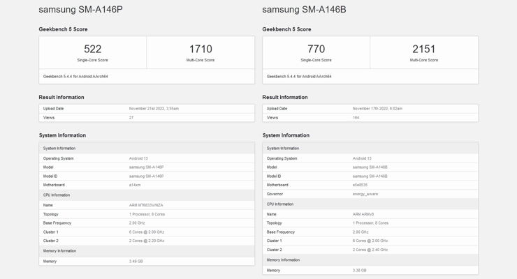Click upload date 'November 17th 2022, 6:02am'
This screenshot has width=517, height=279.
coord(377,109)
